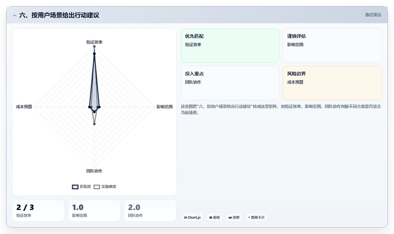Image resolution: width=394 pixels, height=234 pixels.
Task: Click the 影响范围 axis label on radar
Action: [x=165, y=107]
